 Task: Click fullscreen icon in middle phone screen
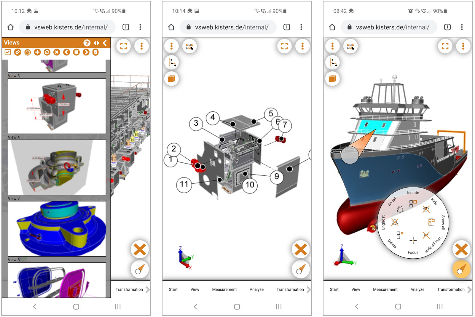click(284, 46)
